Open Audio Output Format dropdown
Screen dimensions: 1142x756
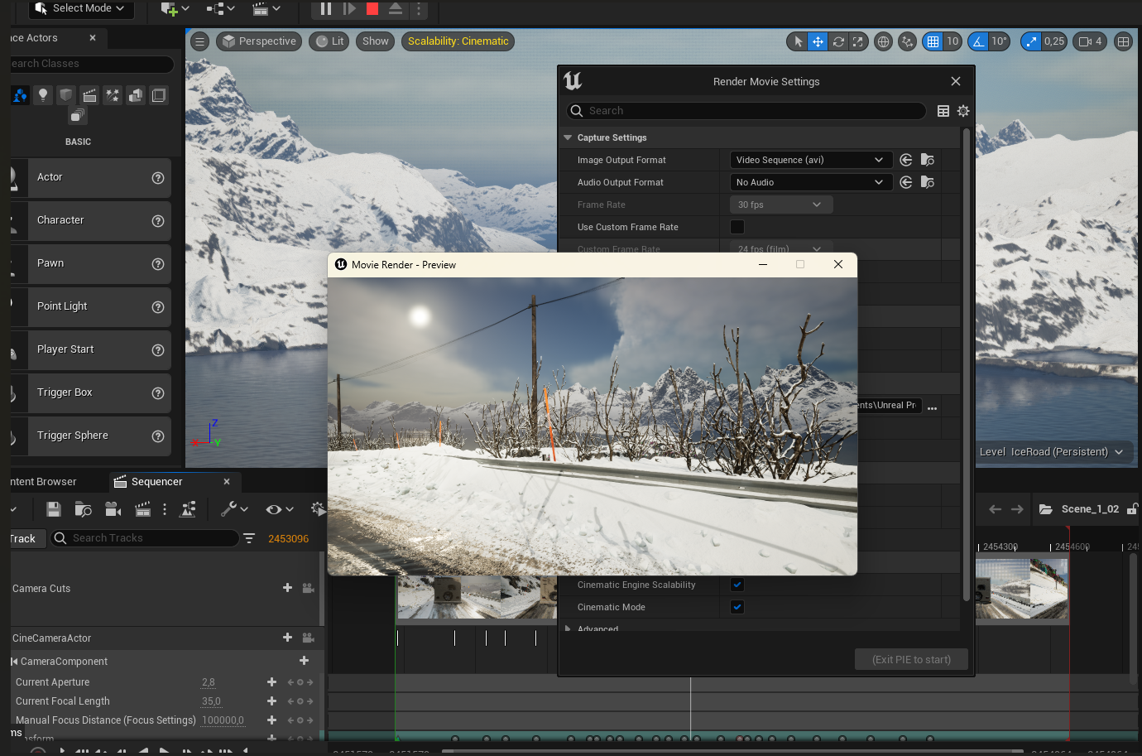[x=810, y=182]
